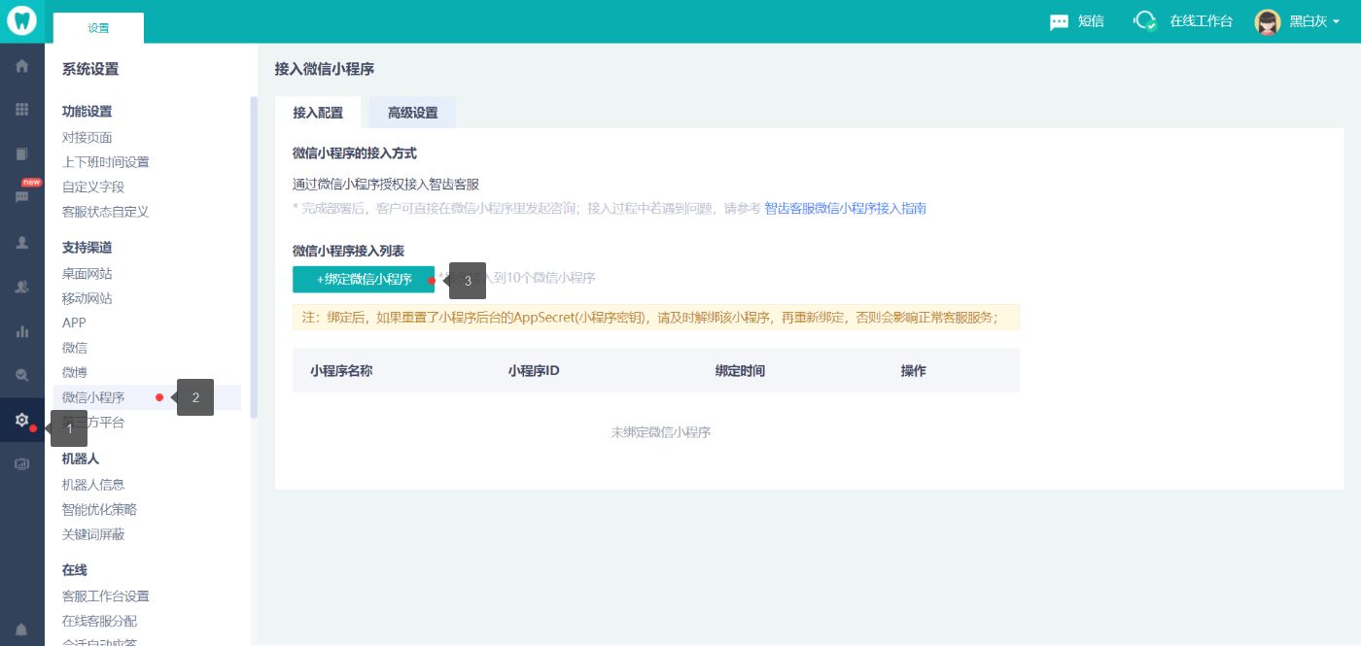Open 关键词屏蔽 menu item
This screenshot has width=1361, height=646.
(93, 534)
